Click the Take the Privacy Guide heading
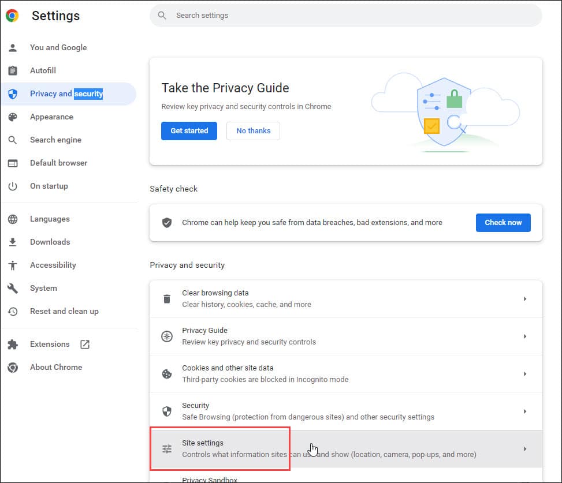Screen dimensions: 562x483 point(225,88)
